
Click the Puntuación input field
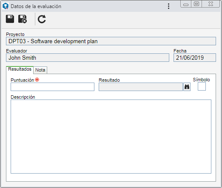coord(52,87)
